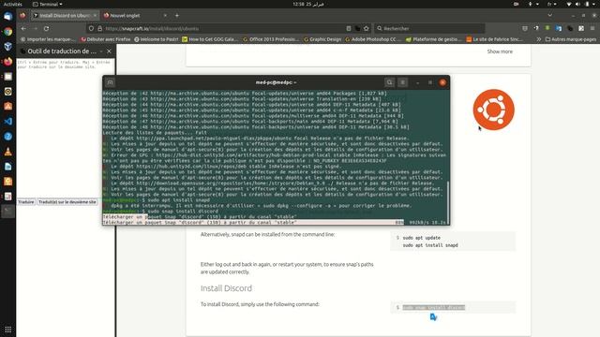This screenshot has width=600, height=337.
Task: Open Firefox from the Ubuntu dock
Action: (x=8, y=62)
